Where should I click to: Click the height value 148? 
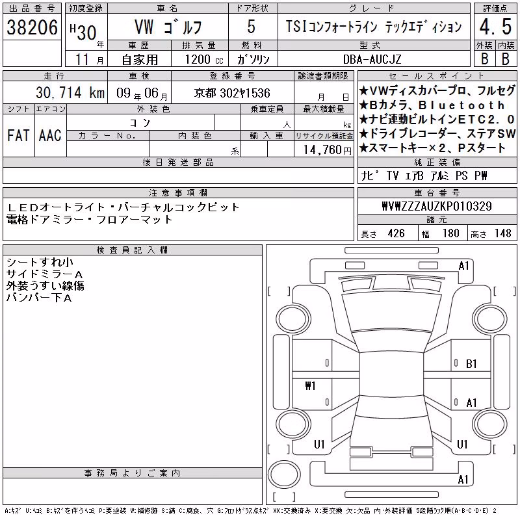click(502, 233)
